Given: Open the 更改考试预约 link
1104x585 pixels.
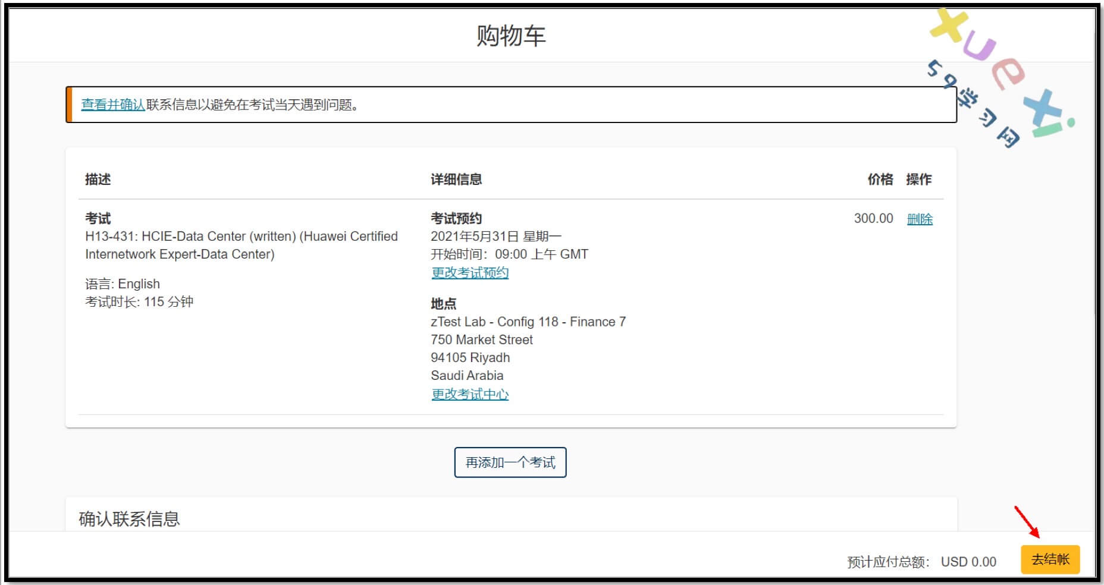Looking at the screenshot, I should (469, 273).
